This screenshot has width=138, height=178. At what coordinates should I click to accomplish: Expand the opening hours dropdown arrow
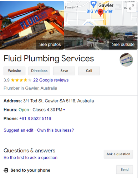pos(64,110)
